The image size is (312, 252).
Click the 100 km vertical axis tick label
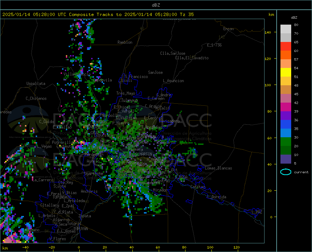point(268,85)
